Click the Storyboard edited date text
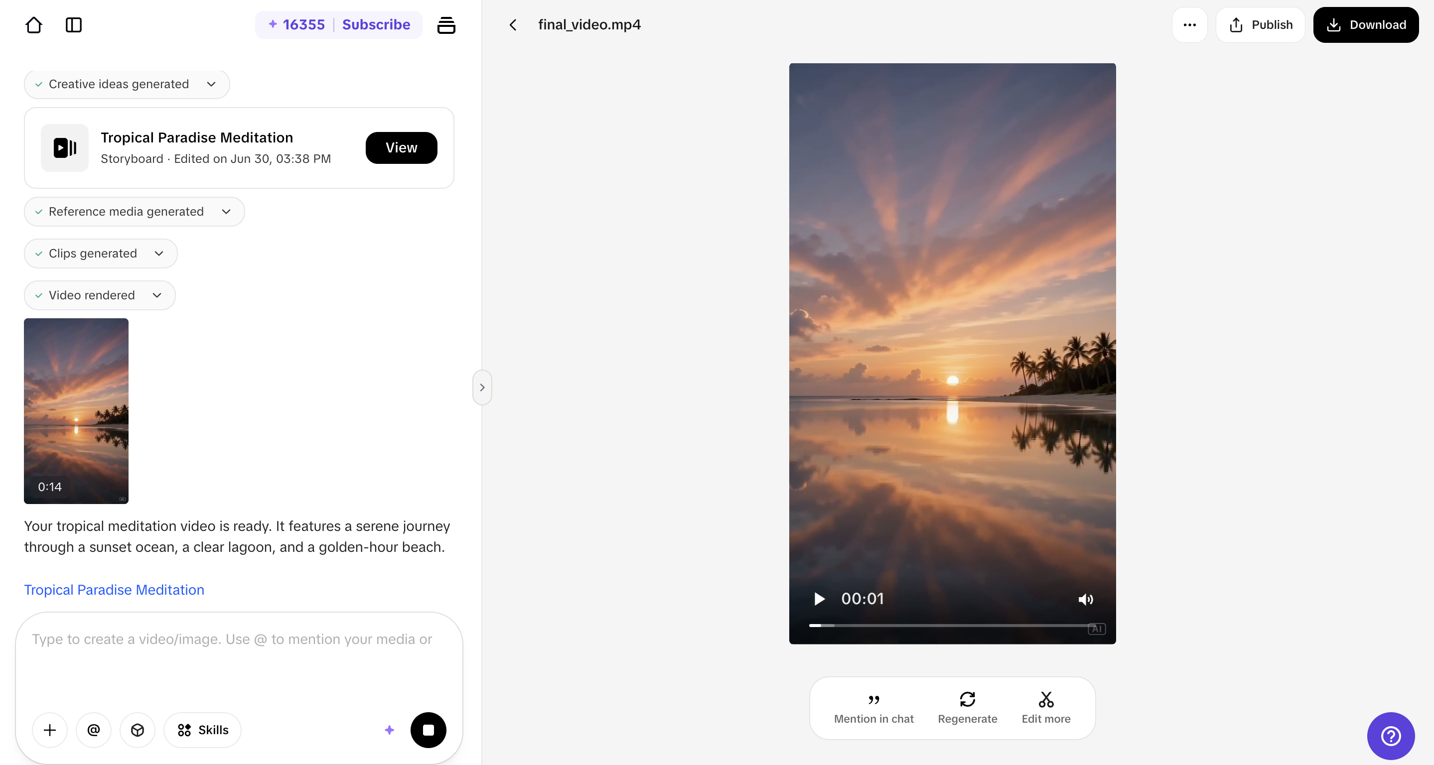1434x765 pixels. tap(215, 158)
